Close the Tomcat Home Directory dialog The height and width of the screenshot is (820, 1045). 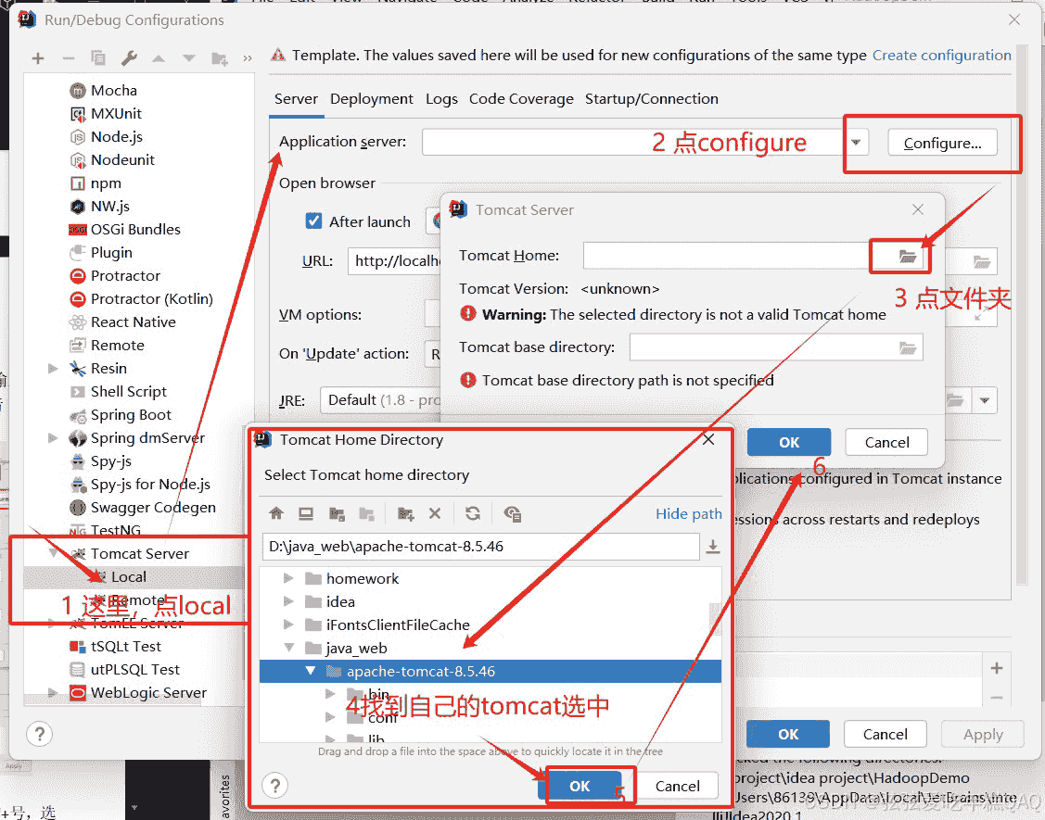(x=708, y=439)
